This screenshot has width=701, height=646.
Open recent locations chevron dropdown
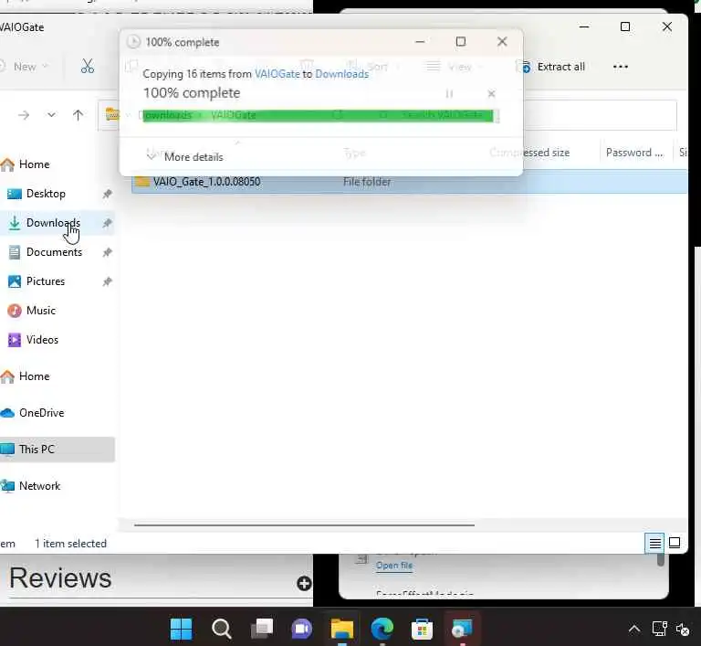point(51,115)
